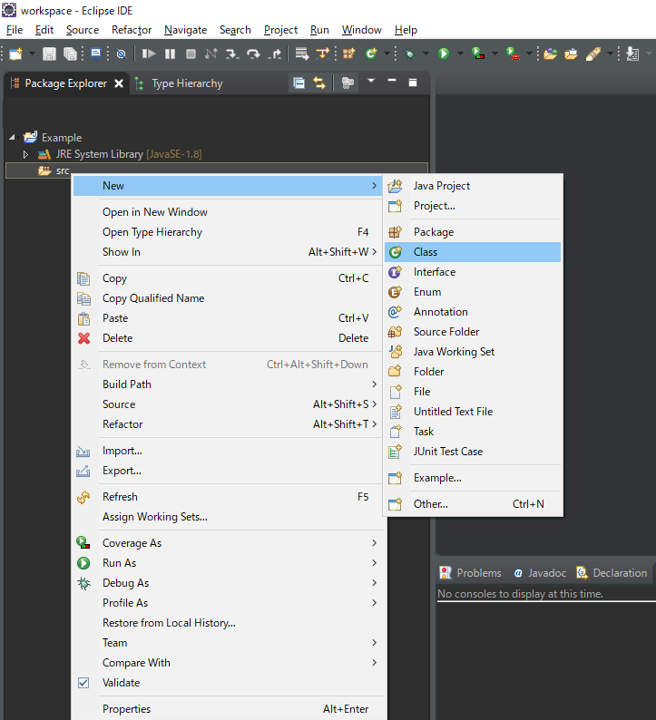656x720 pixels.
Task: Choose Interface from the New submenu
Action: (x=473, y=272)
